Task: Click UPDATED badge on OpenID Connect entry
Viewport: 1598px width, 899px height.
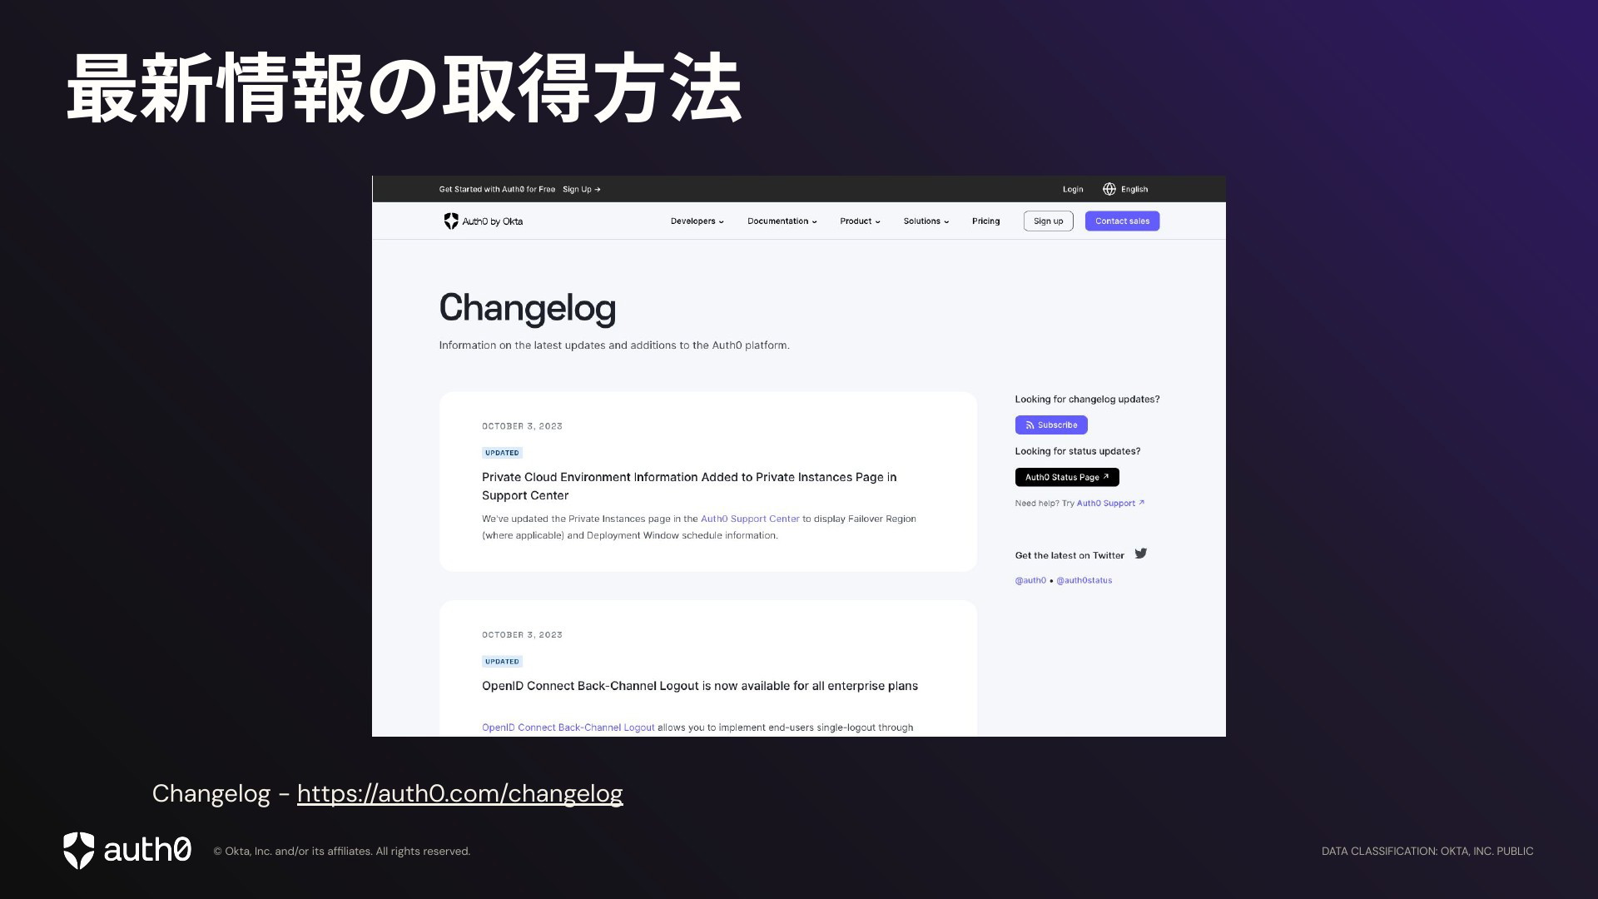Action: (x=502, y=662)
